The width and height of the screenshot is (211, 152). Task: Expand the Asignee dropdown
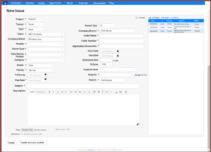(x=117, y=75)
